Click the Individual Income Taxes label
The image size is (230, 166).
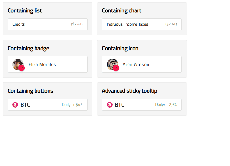(x=127, y=24)
